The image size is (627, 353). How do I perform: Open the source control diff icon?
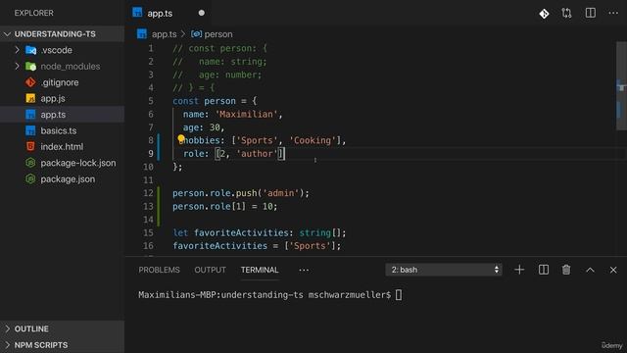544,13
